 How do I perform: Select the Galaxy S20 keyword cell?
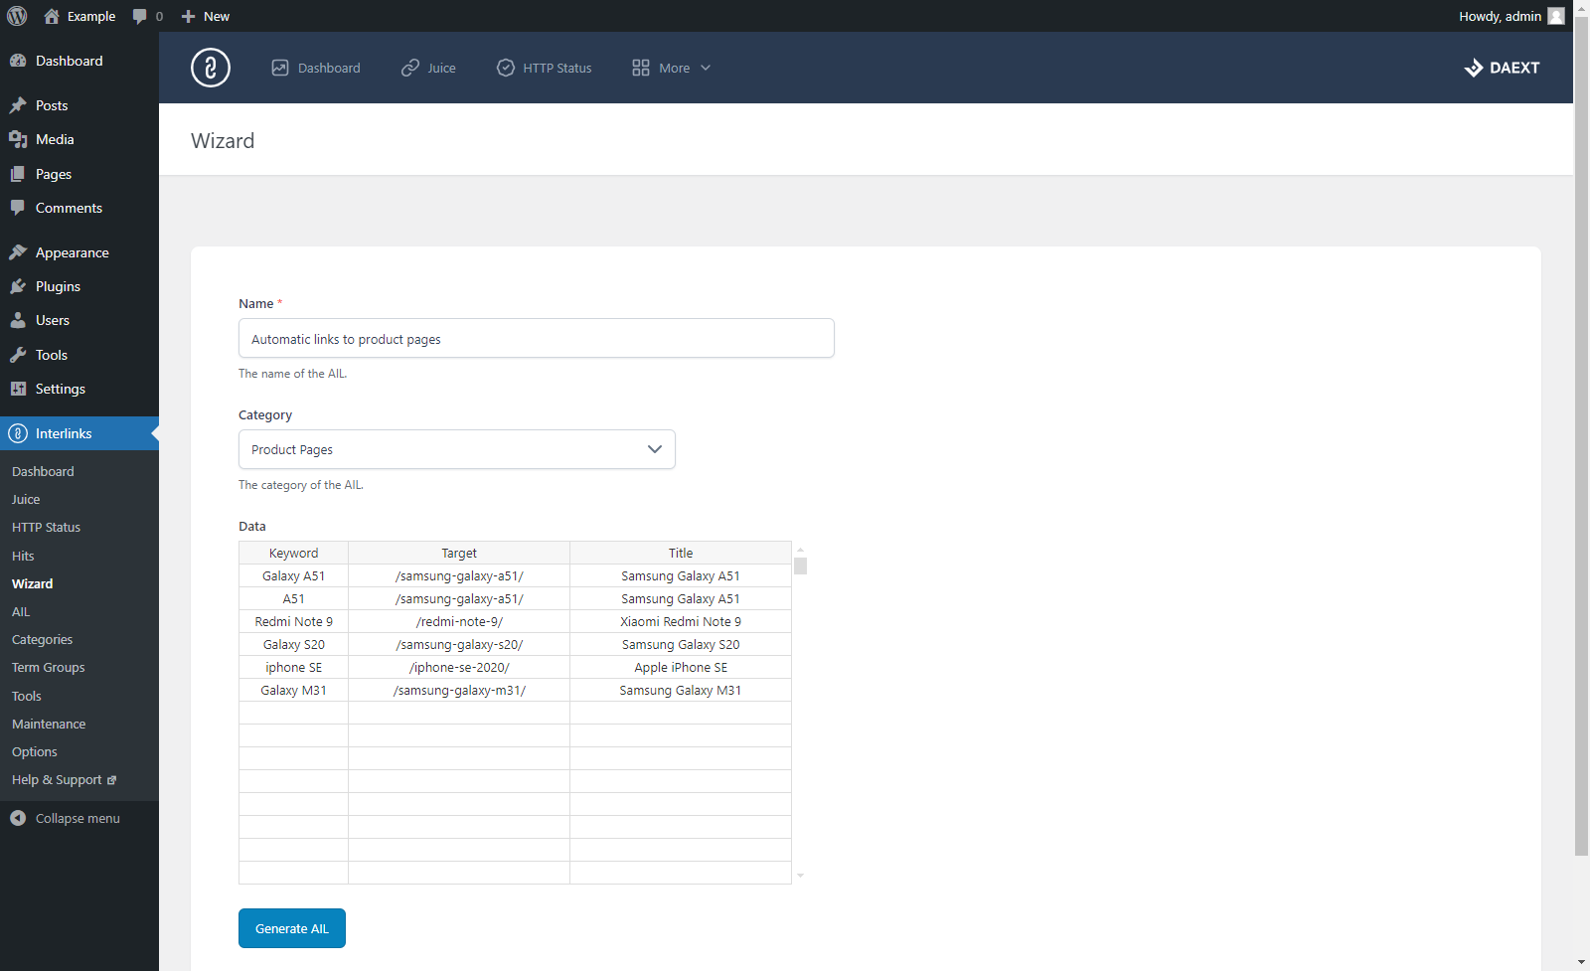click(294, 645)
